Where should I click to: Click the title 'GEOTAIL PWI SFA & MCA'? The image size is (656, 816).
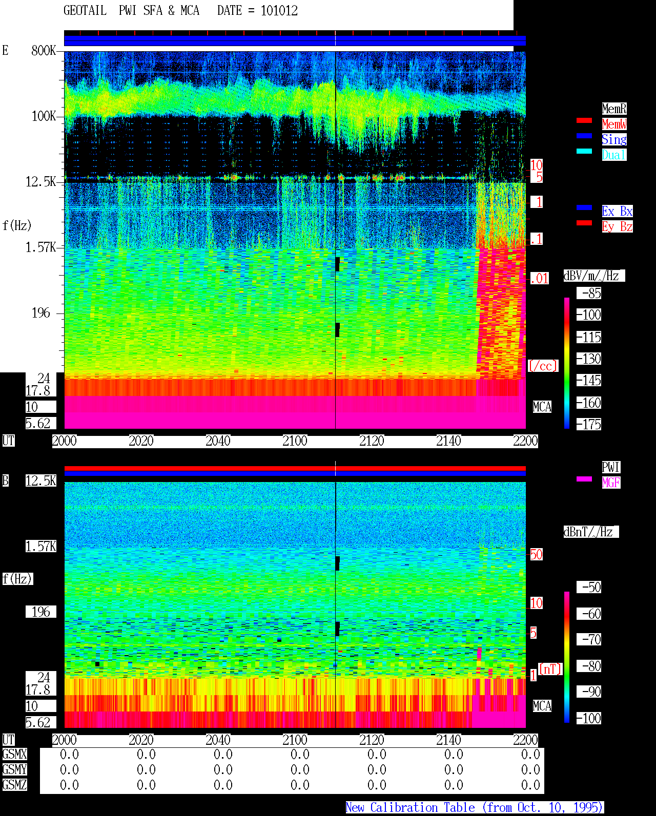pyautogui.click(x=131, y=10)
